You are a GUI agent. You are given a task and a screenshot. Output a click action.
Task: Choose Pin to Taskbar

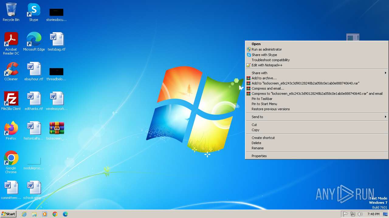click(317, 99)
